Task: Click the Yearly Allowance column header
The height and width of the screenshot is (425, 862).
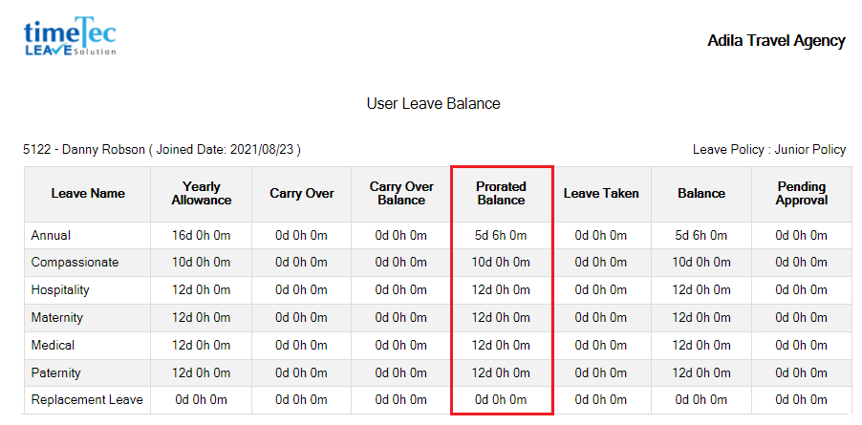Action: [202, 193]
